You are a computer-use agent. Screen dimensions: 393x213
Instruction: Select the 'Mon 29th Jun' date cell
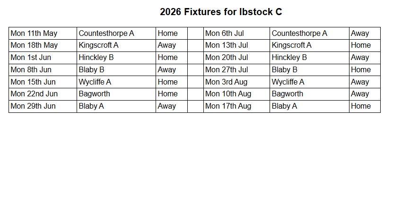tap(33, 106)
